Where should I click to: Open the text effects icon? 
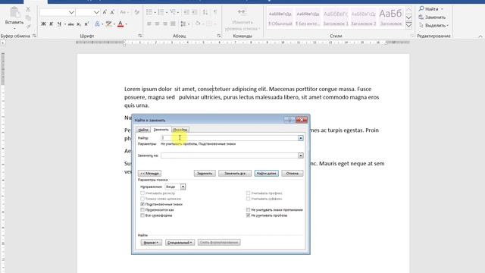click(97, 24)
